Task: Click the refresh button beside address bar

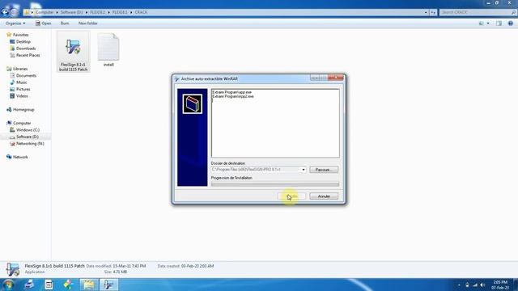Action: [x=433, y=12]
